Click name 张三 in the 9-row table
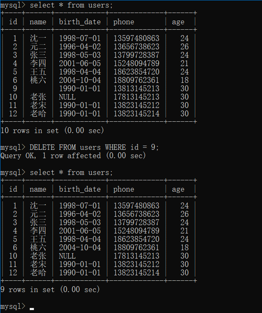 click(x=38, y=222)
